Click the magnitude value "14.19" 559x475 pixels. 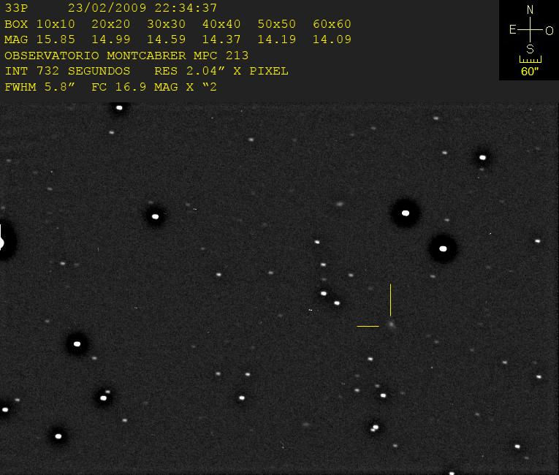coord(277,39)
